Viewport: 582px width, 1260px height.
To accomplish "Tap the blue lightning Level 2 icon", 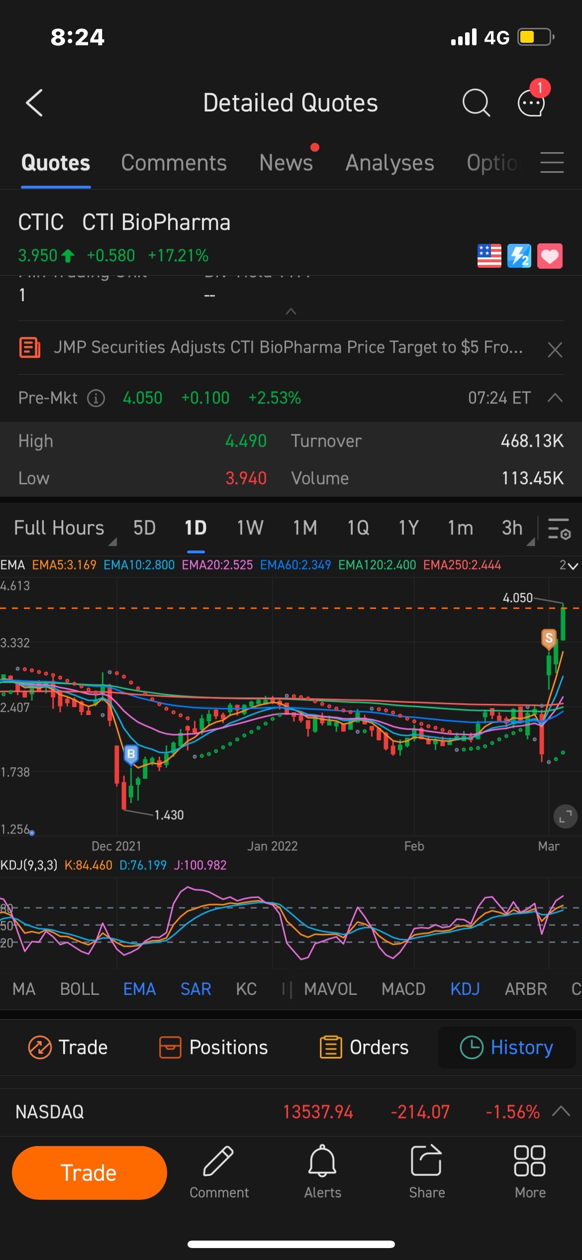I will [519, 256].
